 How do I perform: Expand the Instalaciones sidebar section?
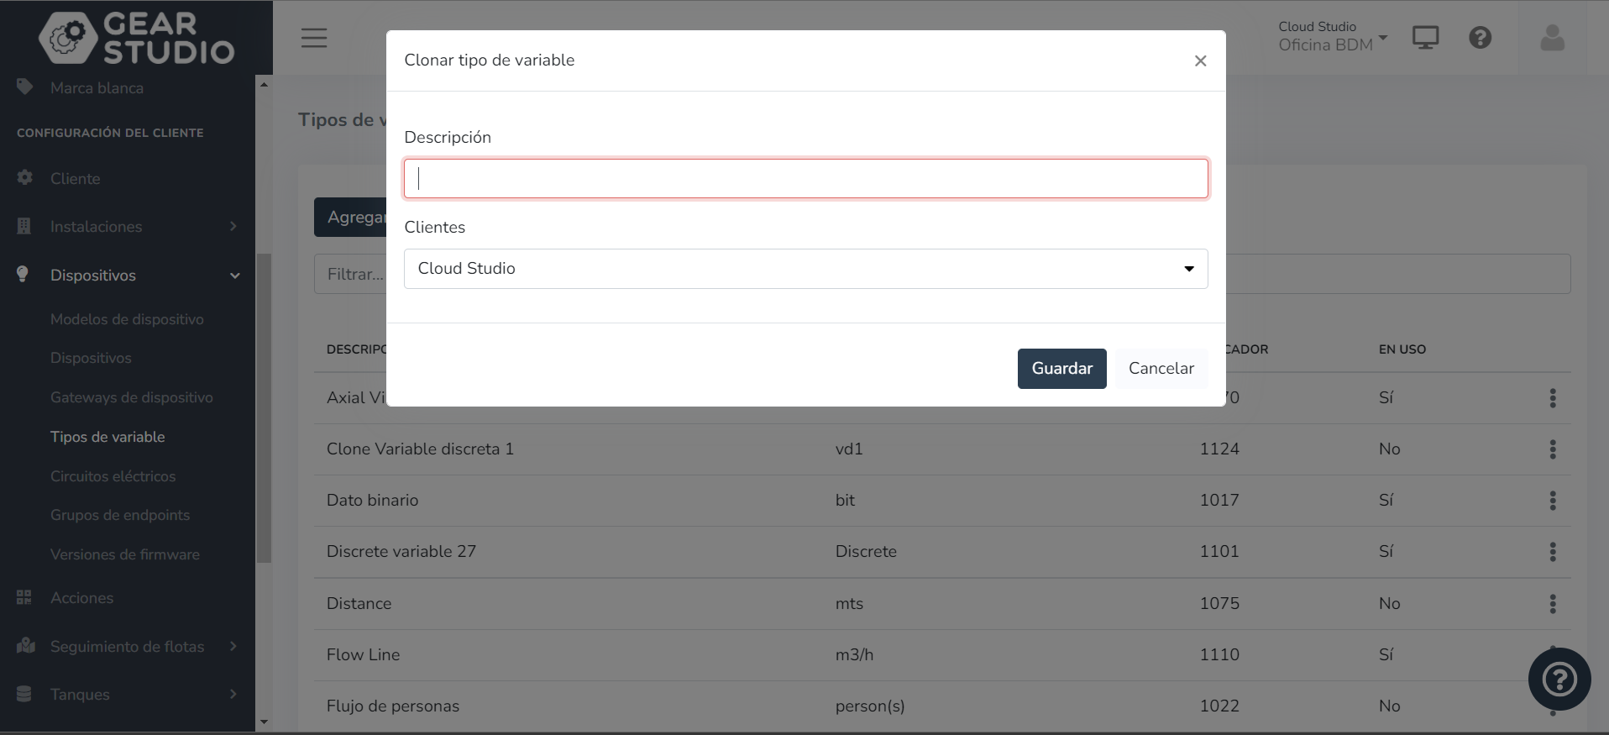coord(126,227)
